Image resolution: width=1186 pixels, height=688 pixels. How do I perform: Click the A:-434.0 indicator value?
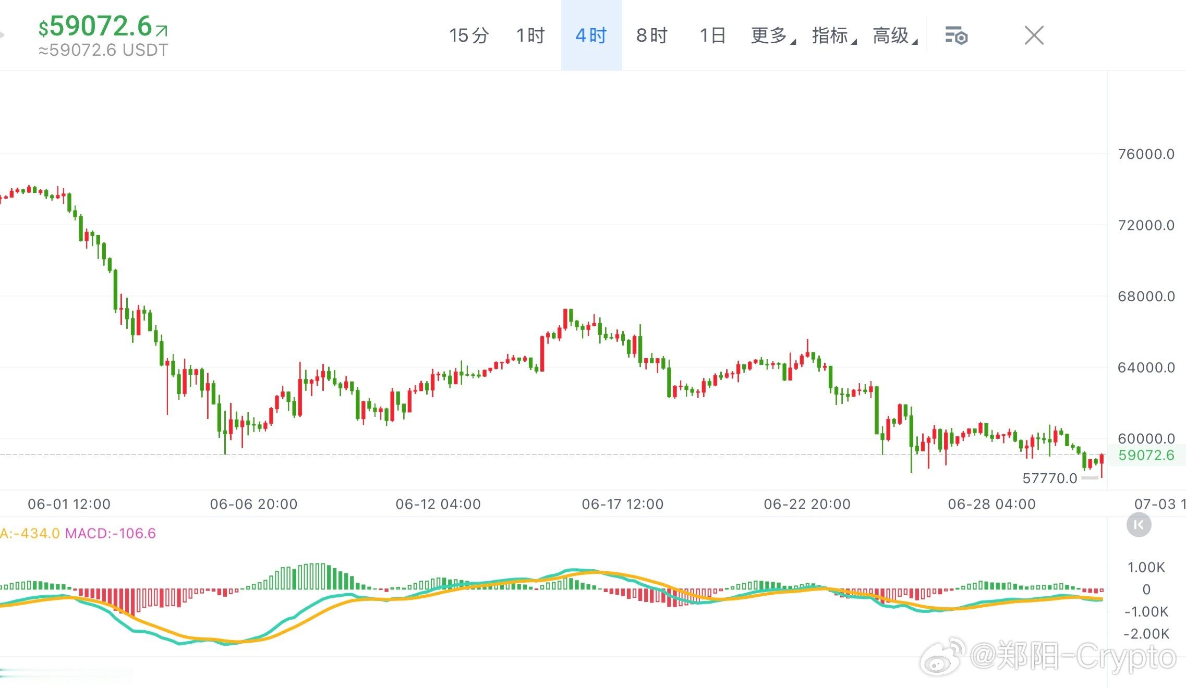click(30, 533)
